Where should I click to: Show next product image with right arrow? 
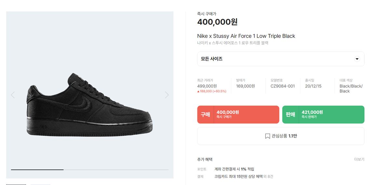tap(167, 95)
